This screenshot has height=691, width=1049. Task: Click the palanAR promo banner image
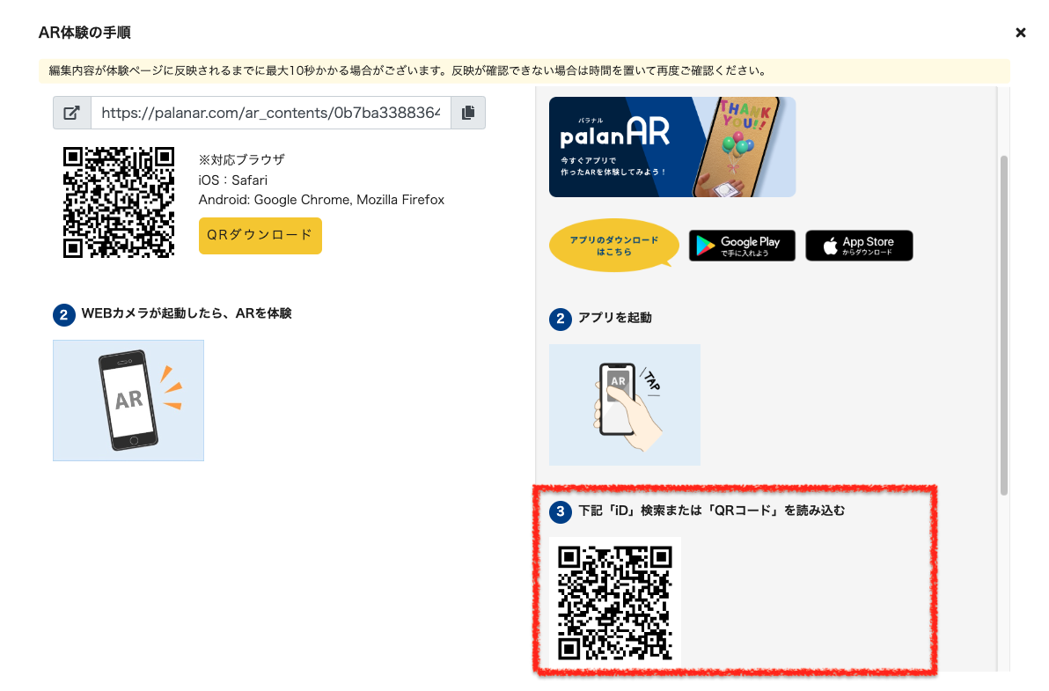coord(672,147)
